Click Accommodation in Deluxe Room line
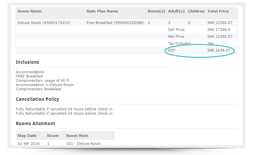Viewport: 253px width, 155px height. (45, 85)
